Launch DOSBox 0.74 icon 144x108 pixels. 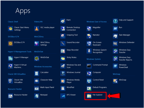pos(10,44)
